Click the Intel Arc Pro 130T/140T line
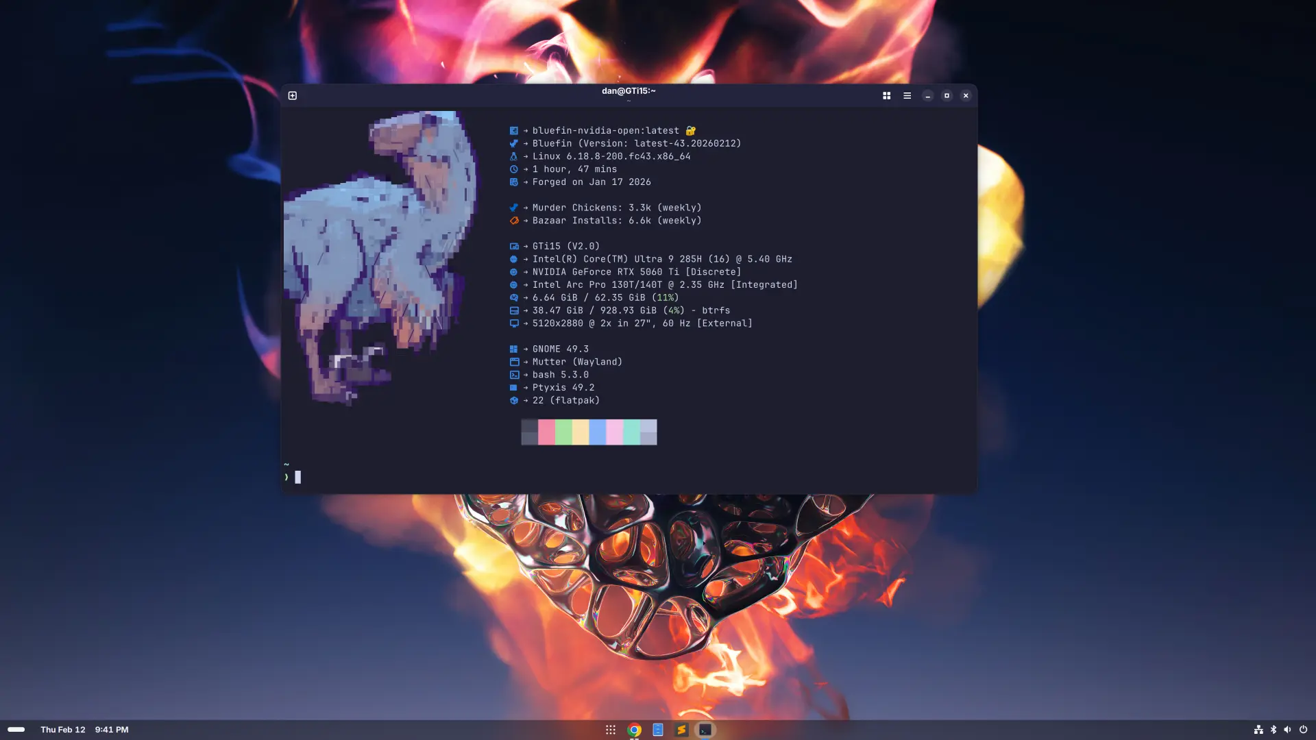This screenshot has width=1316, height=740. point(665,285)
